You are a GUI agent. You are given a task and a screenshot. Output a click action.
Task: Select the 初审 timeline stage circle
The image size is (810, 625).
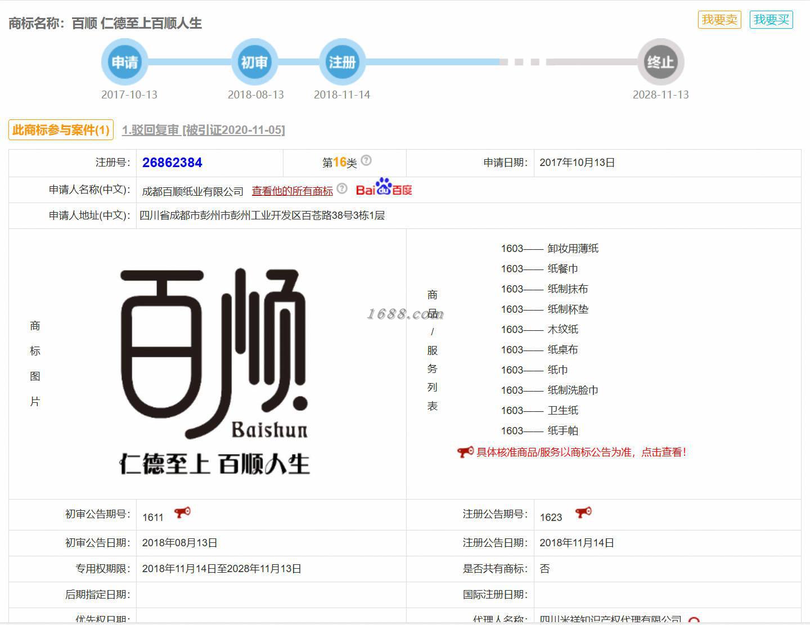click(254, 62)
